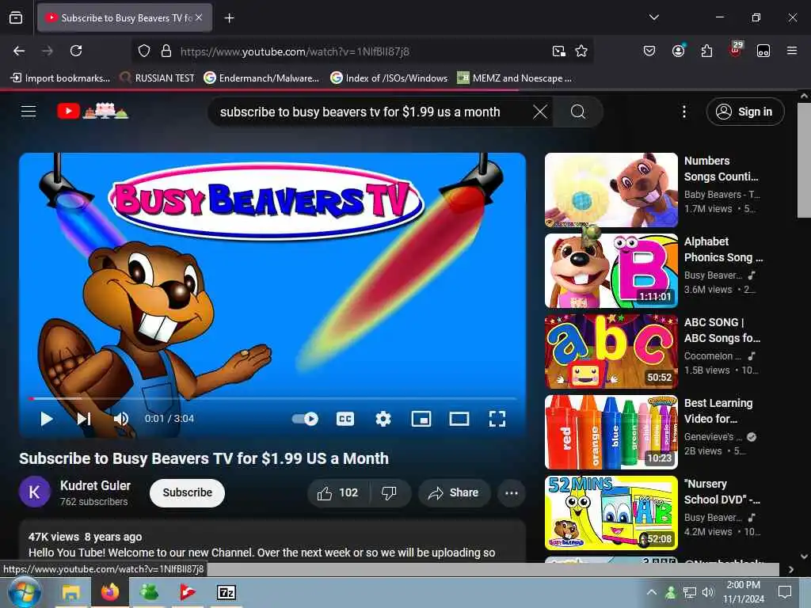Open Firefox View button in tab bar

coord(16,17)
